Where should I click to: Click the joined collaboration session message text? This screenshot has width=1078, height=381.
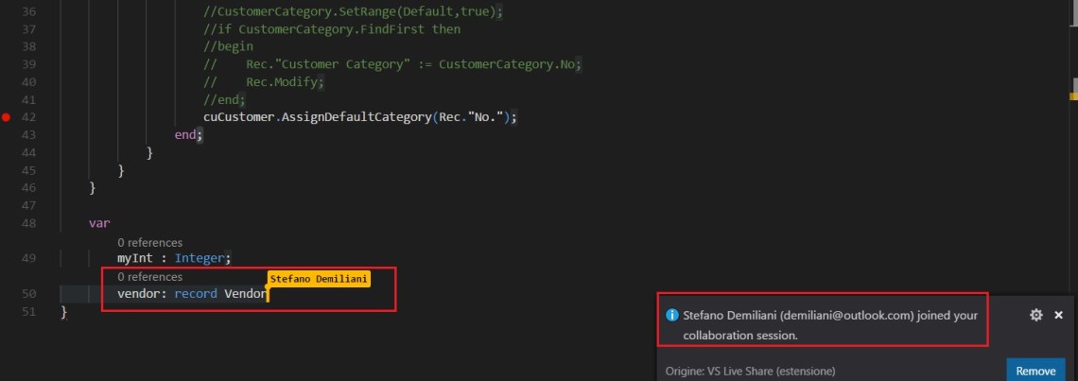click(829, 324)
